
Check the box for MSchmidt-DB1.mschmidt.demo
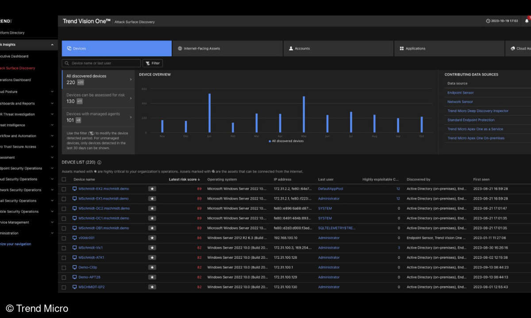click(64, 228)
